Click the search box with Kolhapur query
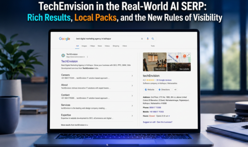This screenshot has width=248, height=147. pos(115,39)
